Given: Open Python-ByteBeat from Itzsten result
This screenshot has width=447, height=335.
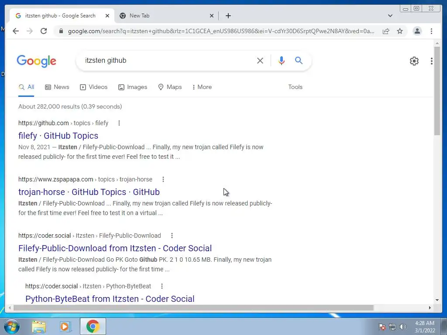Looking at the screenshot, I should pyautogui.click(x=110, y=299).
